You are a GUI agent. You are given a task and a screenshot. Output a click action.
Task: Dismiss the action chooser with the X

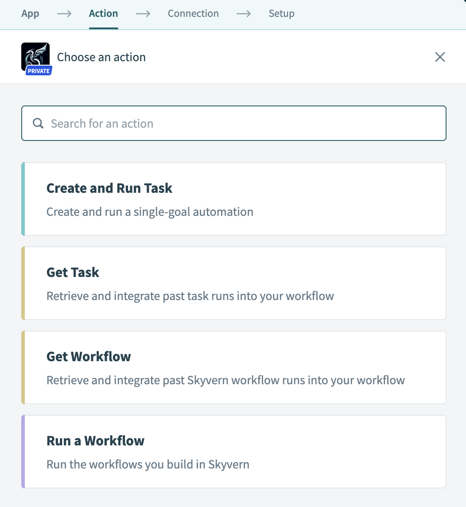tap(440, 57)
